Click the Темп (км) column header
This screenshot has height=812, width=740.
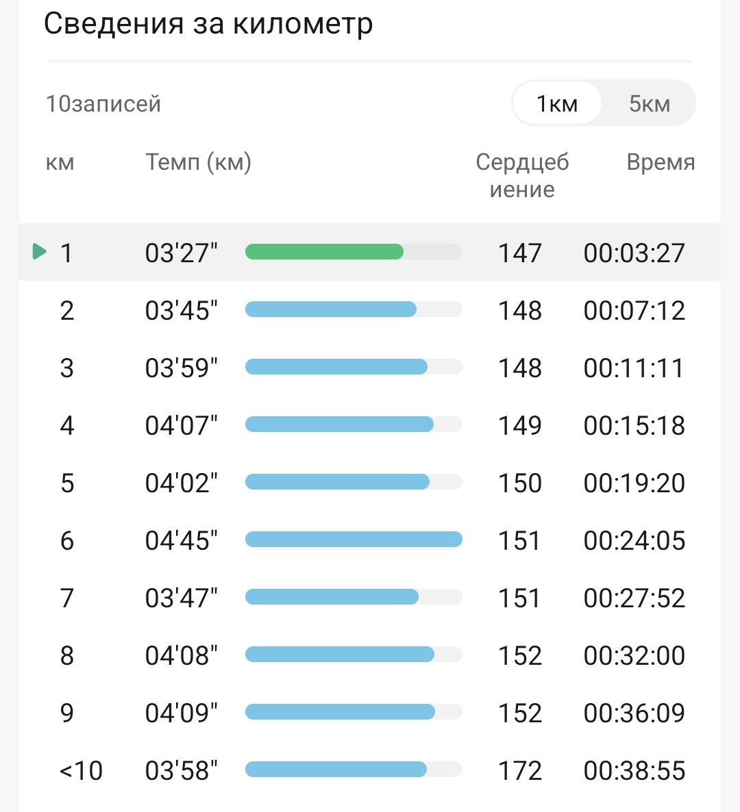(199, 162)
